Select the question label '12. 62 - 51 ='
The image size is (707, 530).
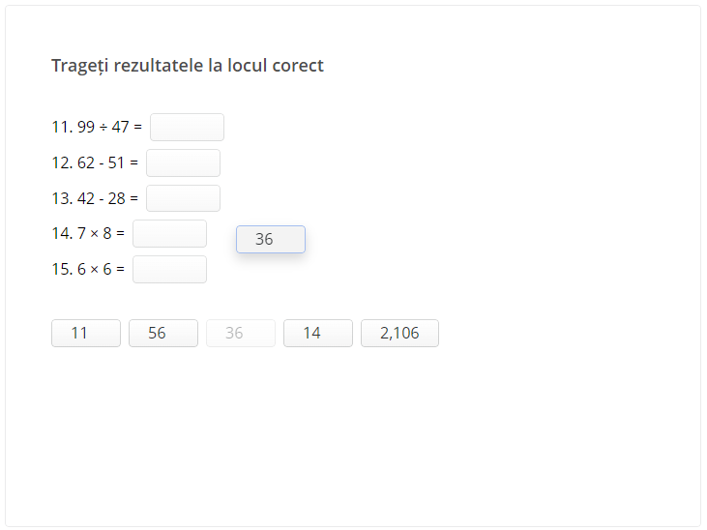point(95,162)
